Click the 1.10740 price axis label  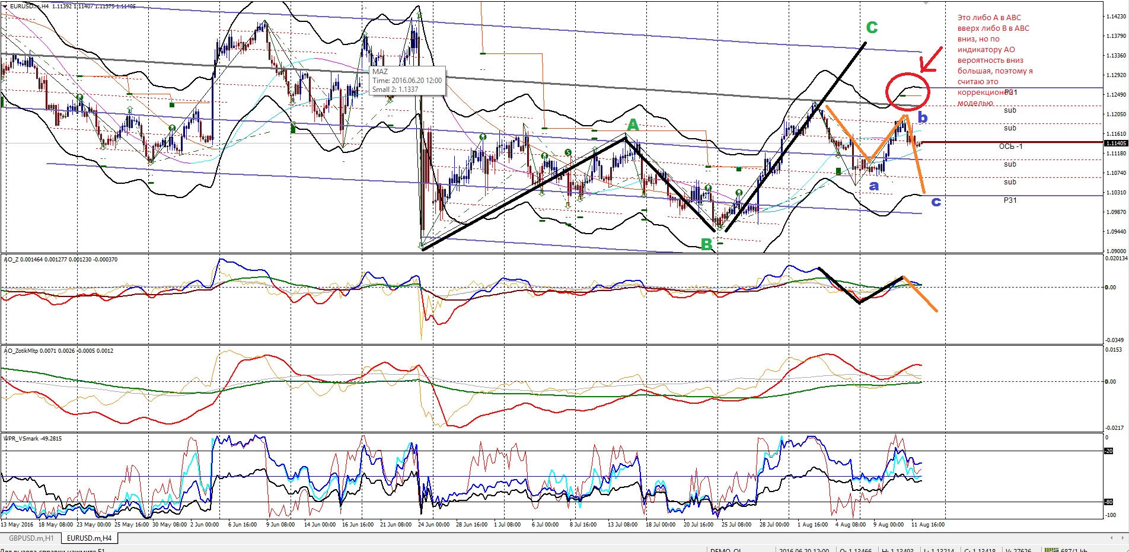[x=1116, y=173]
